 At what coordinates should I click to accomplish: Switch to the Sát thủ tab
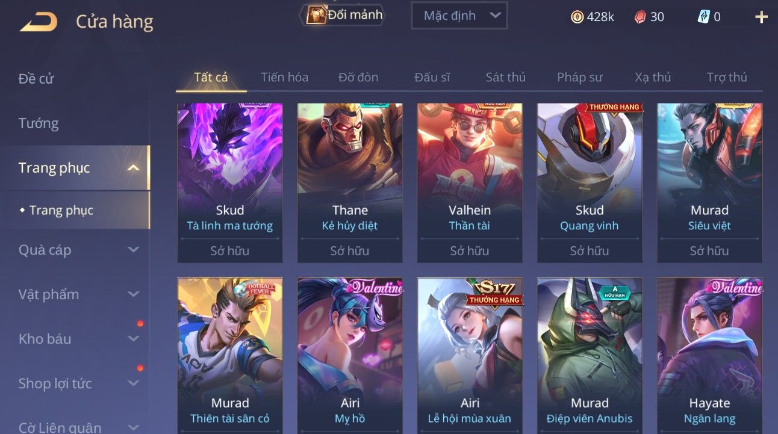point(505,77)
